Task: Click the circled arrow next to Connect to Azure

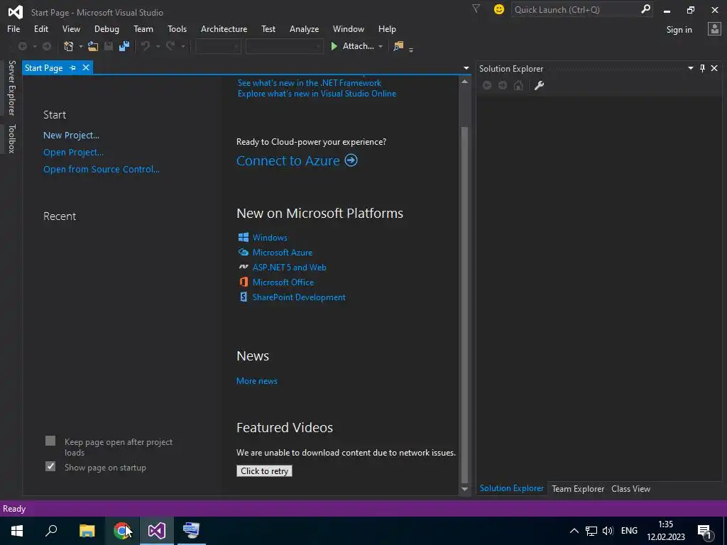Action: [351, 160]
